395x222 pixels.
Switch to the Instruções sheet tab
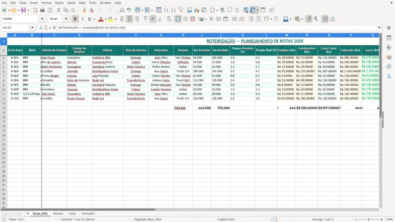coord(88,214)
